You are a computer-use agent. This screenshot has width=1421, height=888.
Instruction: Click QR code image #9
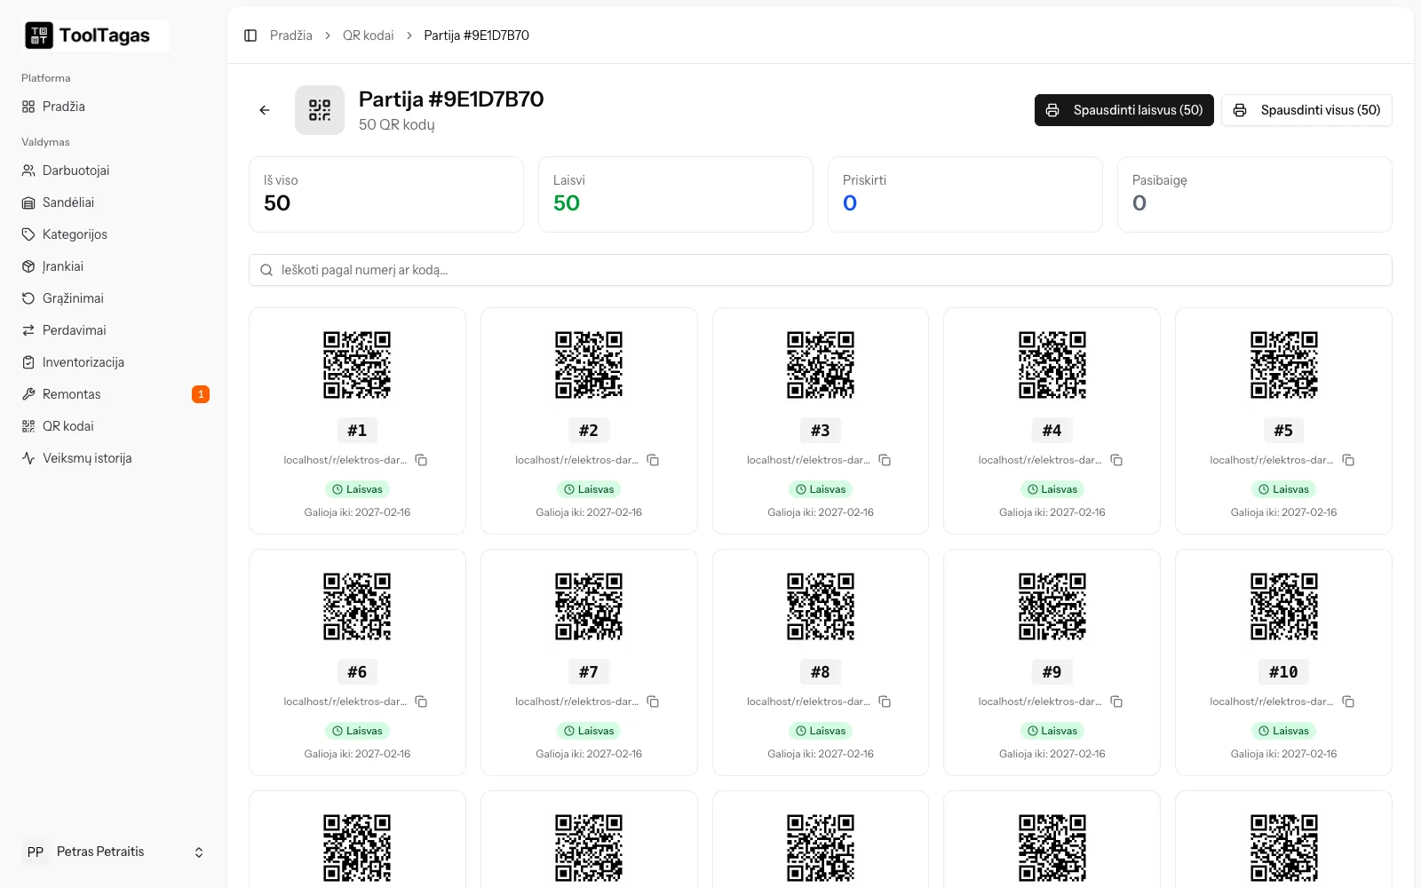pyautogui.click(x=1052, y=607)
